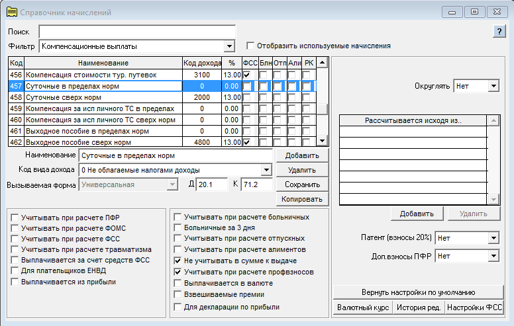Click the Код дохода column header
514x326 pixels.
[x=202, y=63]
